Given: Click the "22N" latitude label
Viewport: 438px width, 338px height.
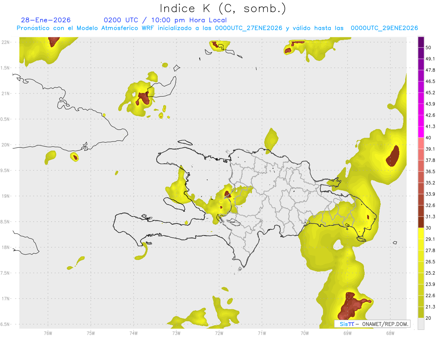Looking at the screenshot, I should (x=5, y=42).
